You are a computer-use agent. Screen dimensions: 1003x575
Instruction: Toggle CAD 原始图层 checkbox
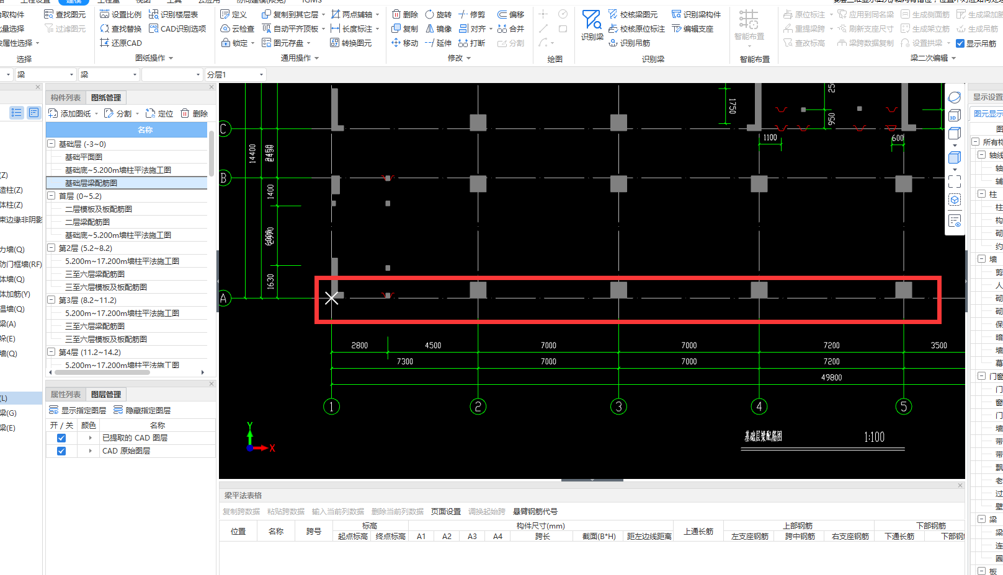point(61,451)
